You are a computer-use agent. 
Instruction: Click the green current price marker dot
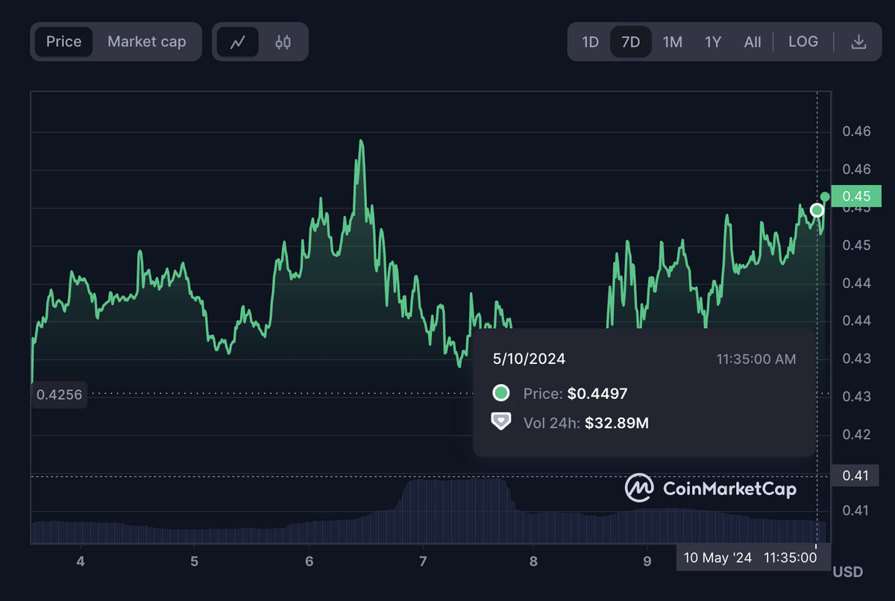tap(825, 197)
